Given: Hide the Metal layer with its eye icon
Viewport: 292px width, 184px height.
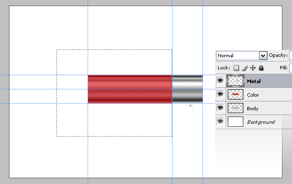Looking at the screenshot, I should [x=220, y=81].
